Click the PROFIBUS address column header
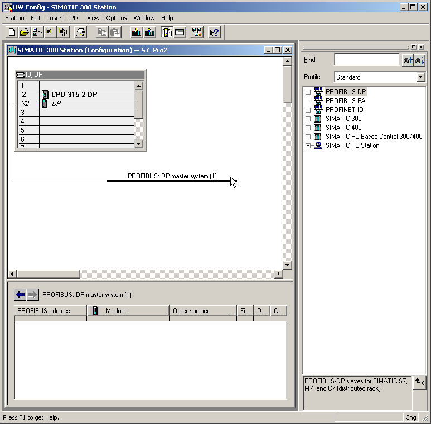Image resolution: width=431 pixels, height=424 pixels. 51,311
